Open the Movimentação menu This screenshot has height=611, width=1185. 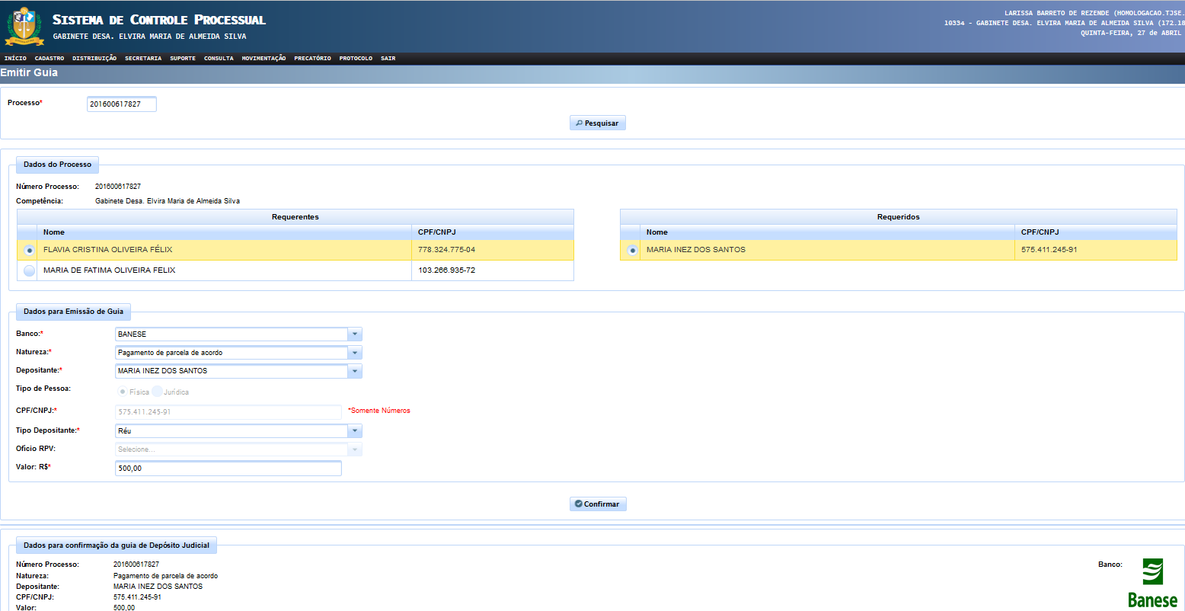(x=264, y=59)
